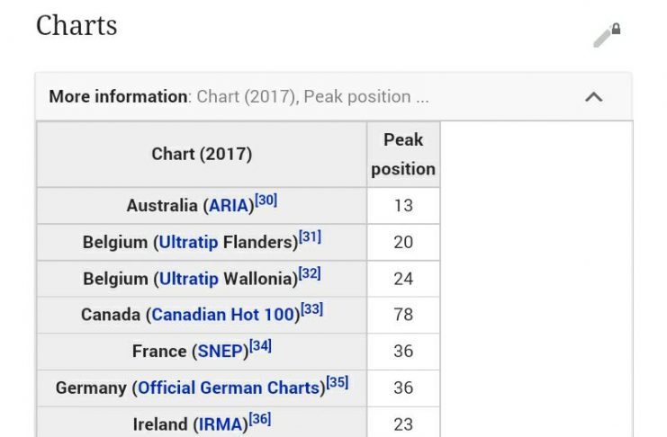Image resolution: width=667 pixels, height=437 pixels.
Task: Jump to citation reference 32
Action: (x=310, y=273)
